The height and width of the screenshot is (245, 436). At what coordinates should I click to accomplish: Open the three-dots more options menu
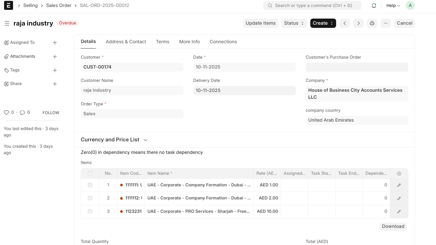tap(385, 23)
